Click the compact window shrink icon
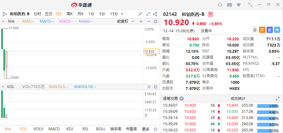283x133 pixels. [x=250, y=5]
